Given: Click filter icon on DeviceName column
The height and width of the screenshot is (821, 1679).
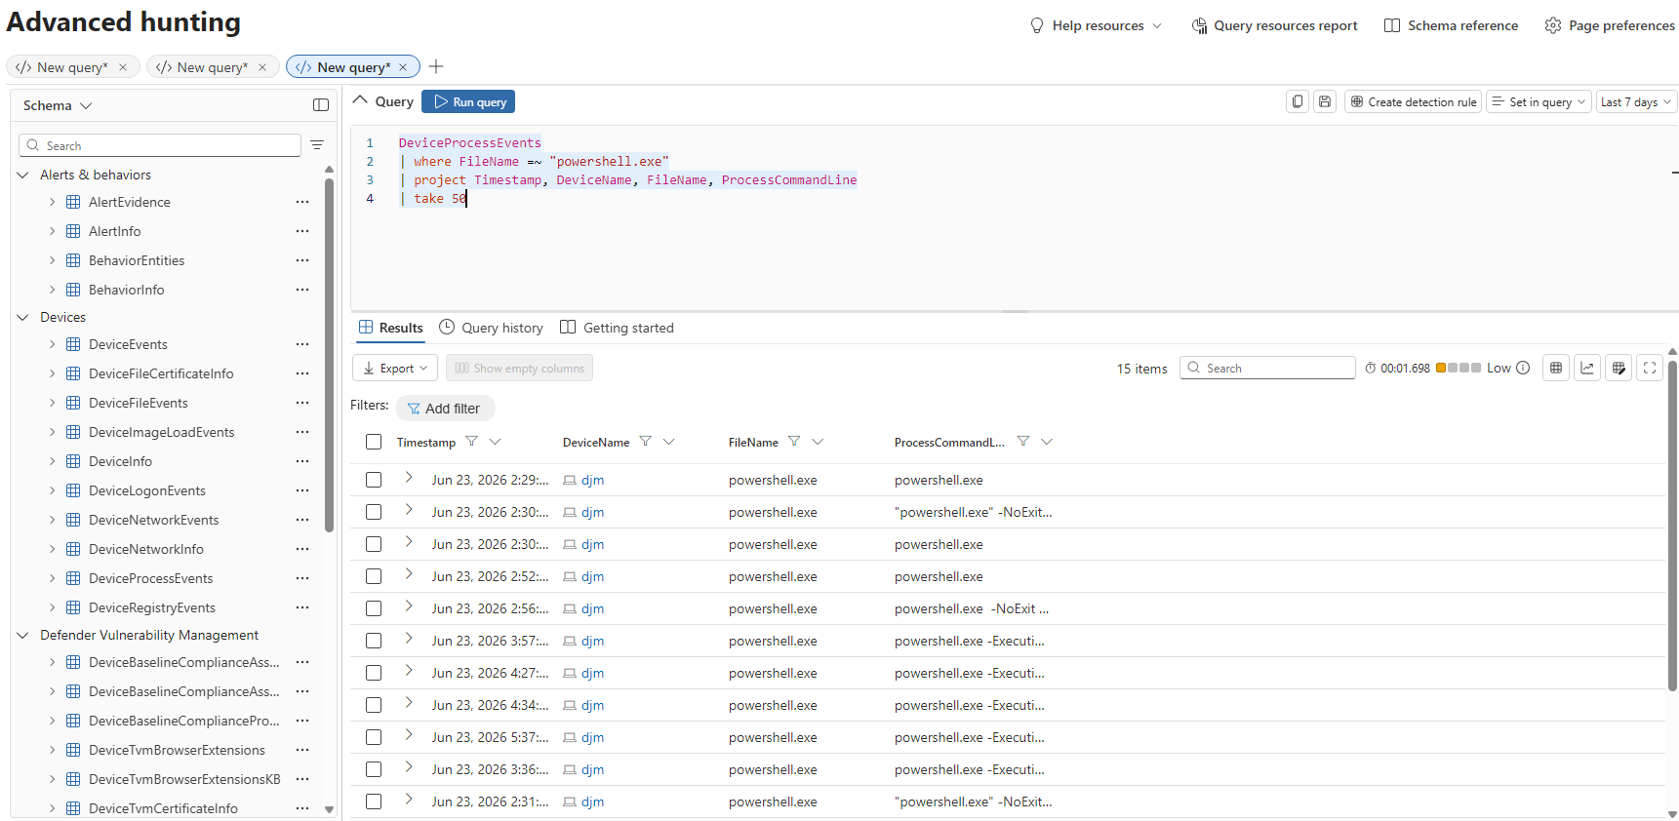Looking at the screenshot, I should [x=646, y=442].
